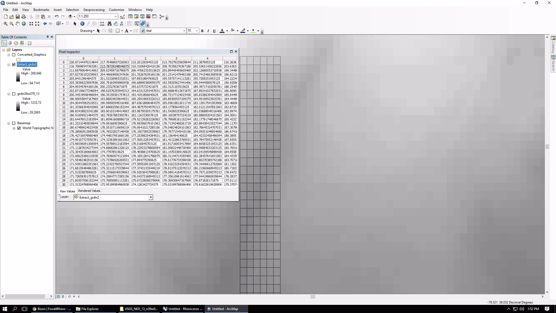This screenshot has width=556, height=313.
Task: Open the Python window icon
Action: [154, 17]
